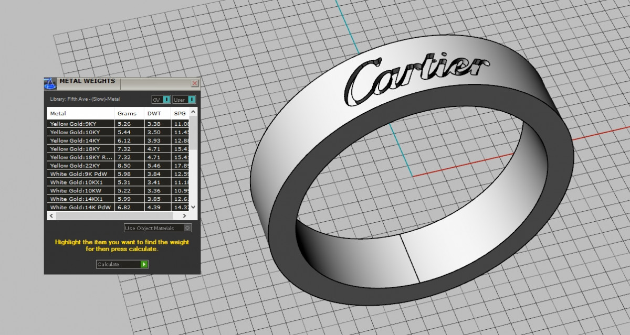Screen dimensions: 630x335
Task: Click the scroll down arrow in metal list
Action: point(193,207)
